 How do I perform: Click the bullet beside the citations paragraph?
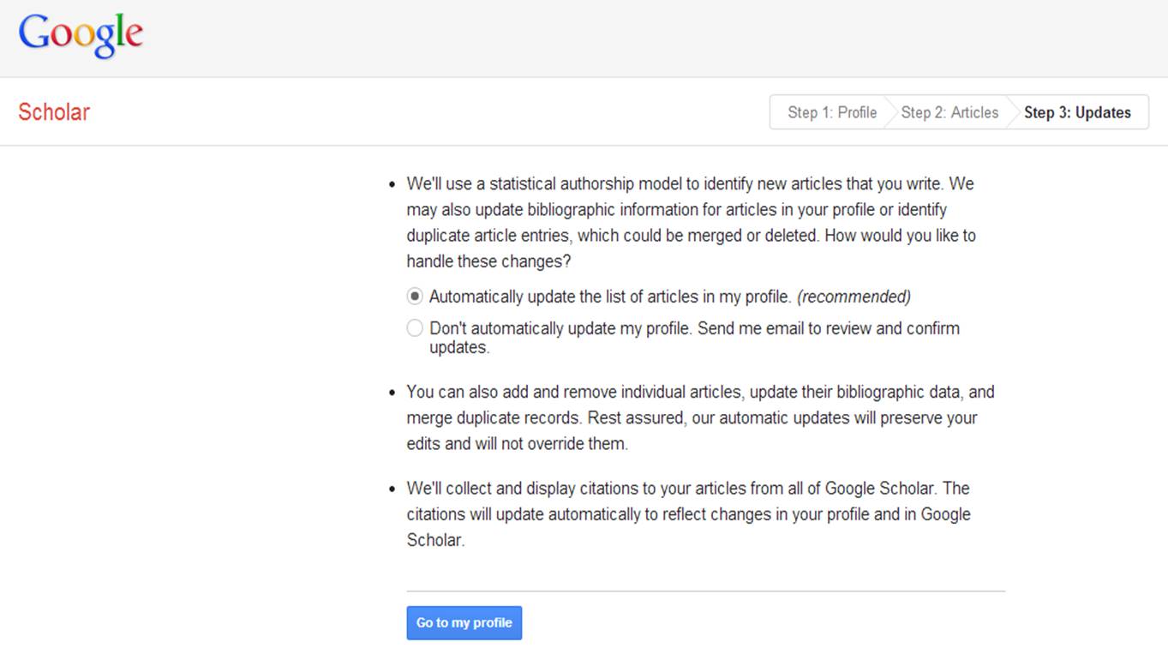click(x=392, y=489)
